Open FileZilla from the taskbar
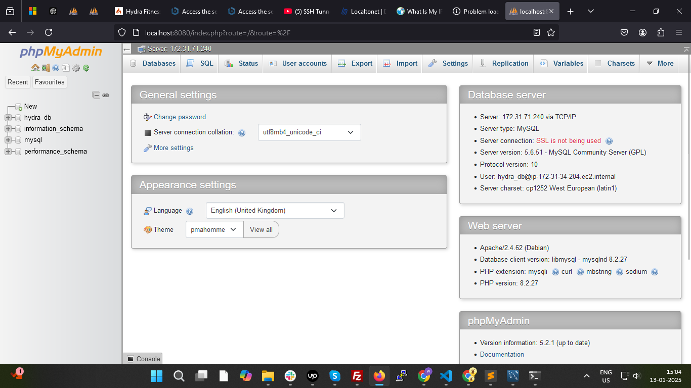The image size is (691, 388). [357, 376]
